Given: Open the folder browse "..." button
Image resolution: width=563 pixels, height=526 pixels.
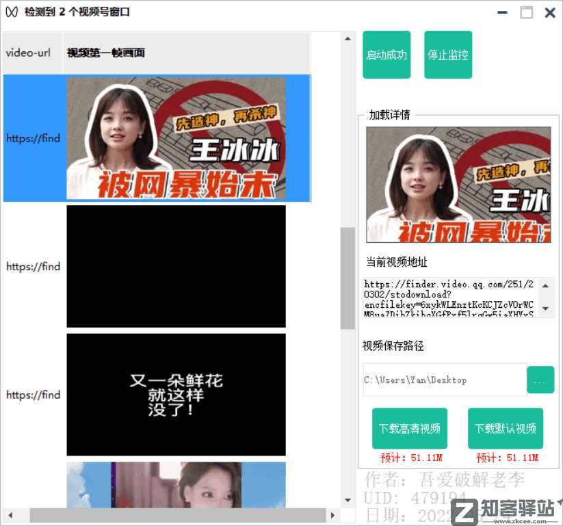Looking at the screenshot, I should tap(540, 380).
